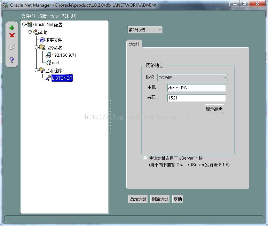This screenshot has height=226, width=268.
Task: Click the test service connection icon
Action: click(x=12, y=47)
